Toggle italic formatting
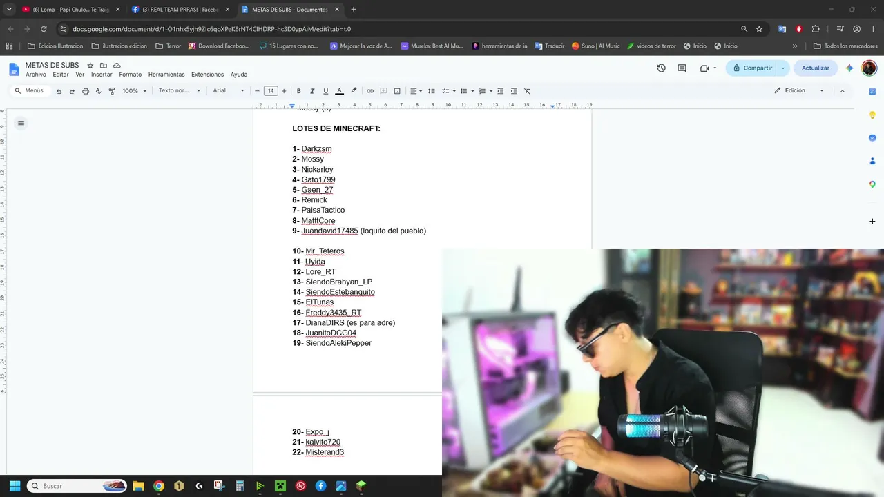The image size is (884, 497). click(312, 91)
